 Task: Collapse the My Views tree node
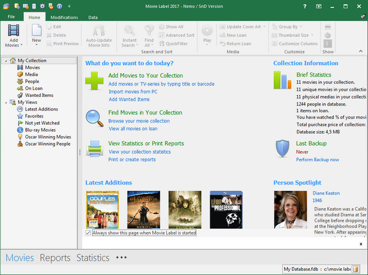click(6, 103)
